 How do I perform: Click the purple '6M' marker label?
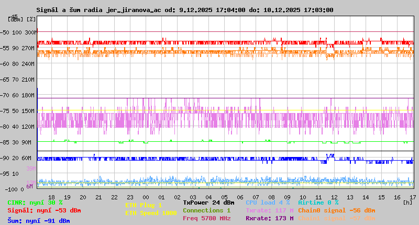click(x=29, y=186)
